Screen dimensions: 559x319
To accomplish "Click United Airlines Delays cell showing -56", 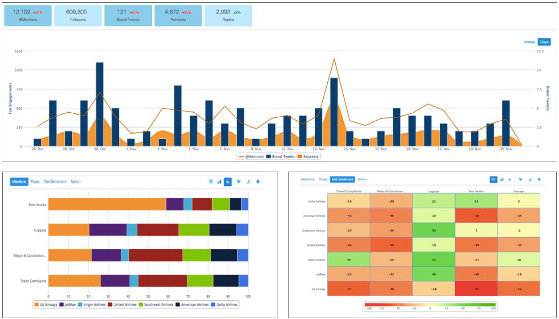I will click(391, 245).
